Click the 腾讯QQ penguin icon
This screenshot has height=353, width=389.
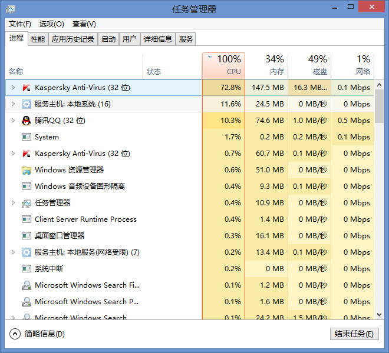(27, 121)
